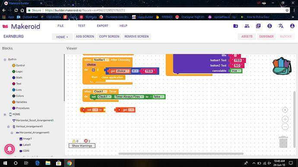298x167 pixels.
Task: Open the user account icon
Action: click(292, 26)
